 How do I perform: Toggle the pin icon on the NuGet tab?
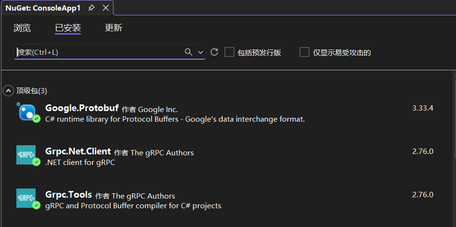click(x=91, y=8)
